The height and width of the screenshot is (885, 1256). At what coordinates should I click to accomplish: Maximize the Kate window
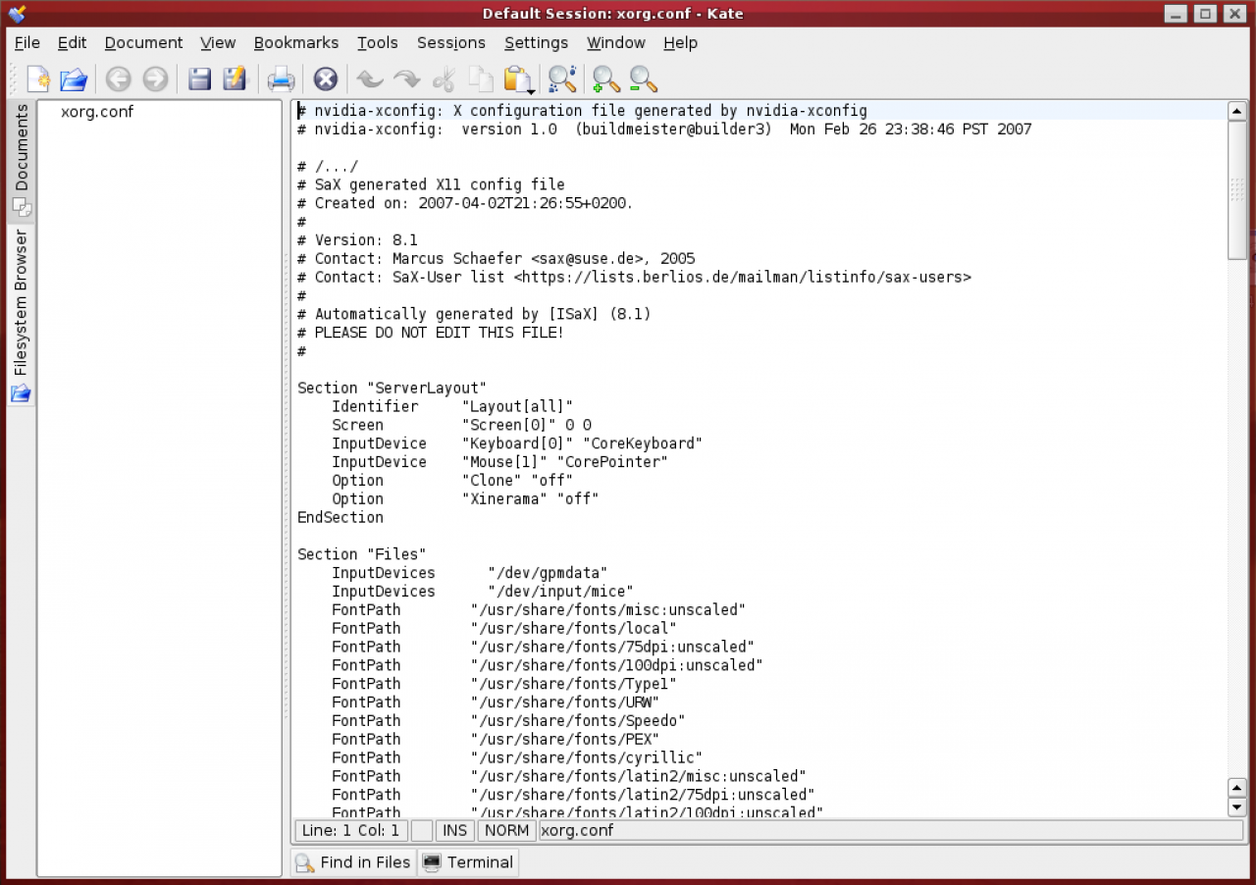1205,13
